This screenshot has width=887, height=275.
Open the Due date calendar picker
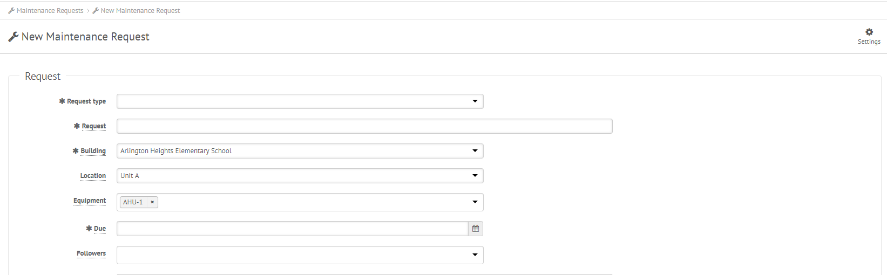click(x=476, y=229)
